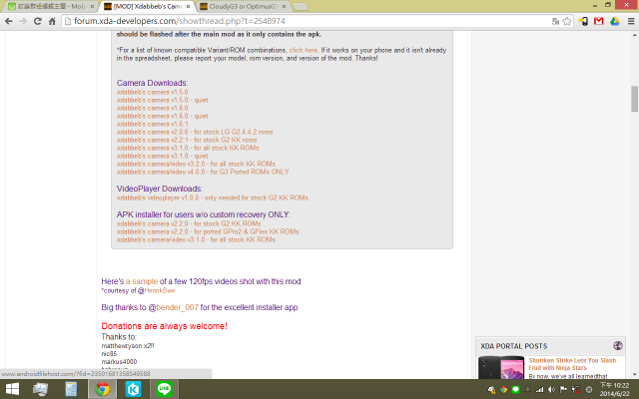The width and height of the screenshot is (639, 399).
Task: Download xdabbeb's videoplayer v1.0.0
Action: pyautogui.click(x=213, y=198)
